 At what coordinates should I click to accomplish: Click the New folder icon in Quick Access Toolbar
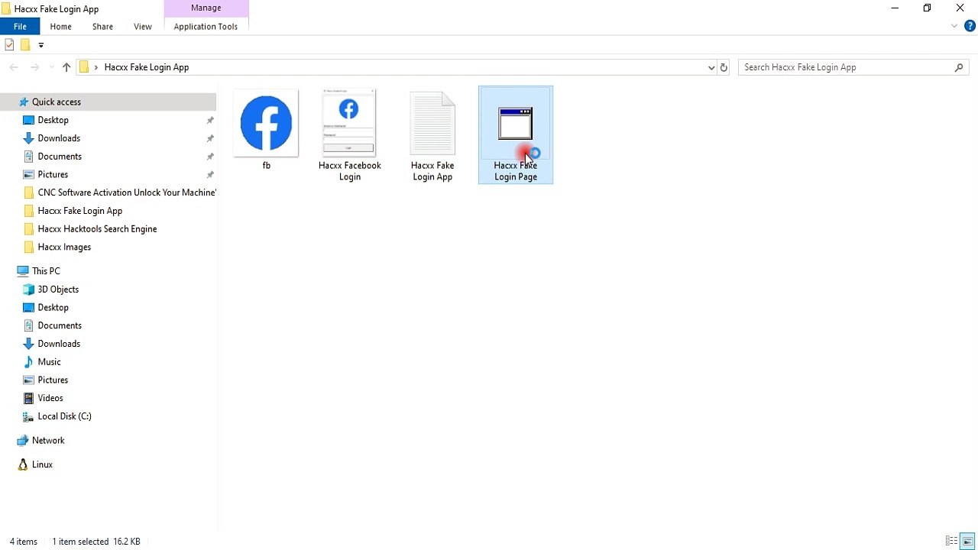pyautogui.click(x=25, y=45)
